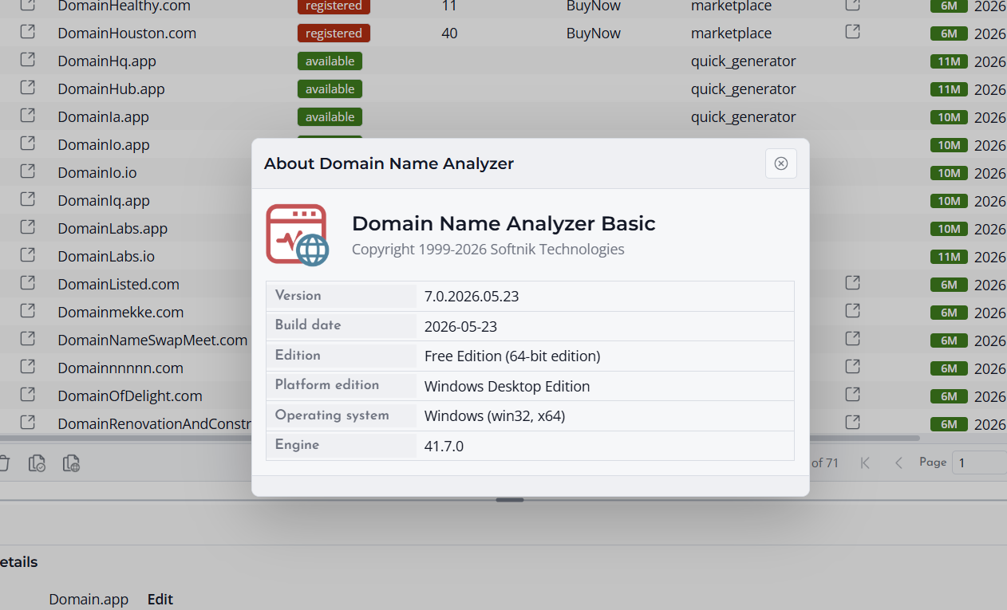This screenshot has width=1007, height=610.
Task: Select the DomainIo.io domain name
Action: (x=97, y=172)
